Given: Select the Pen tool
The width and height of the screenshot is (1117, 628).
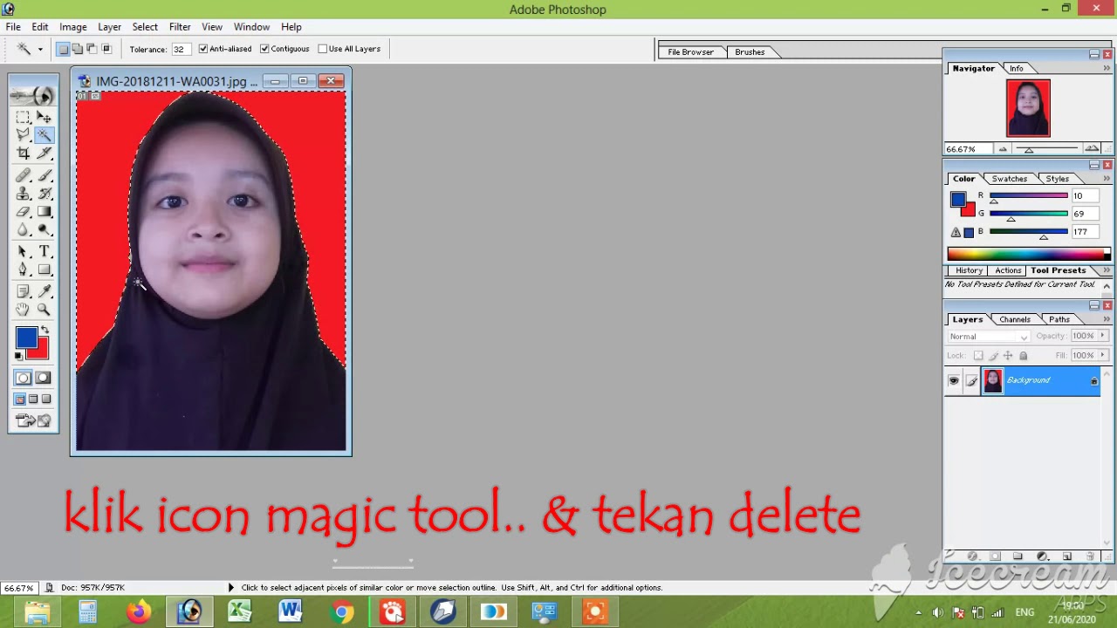Looking at the screenshot, I should click(x=23, y=270).
